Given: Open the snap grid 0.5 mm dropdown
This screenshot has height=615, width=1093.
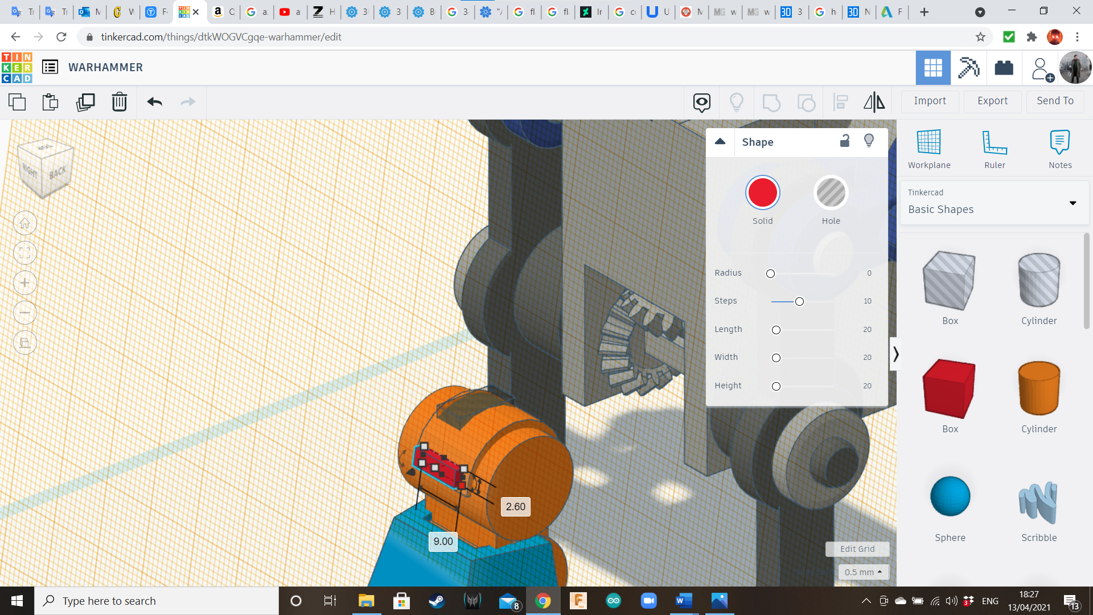Looking at the screenshot, I should pyautogui.click(x=863, y=572).
